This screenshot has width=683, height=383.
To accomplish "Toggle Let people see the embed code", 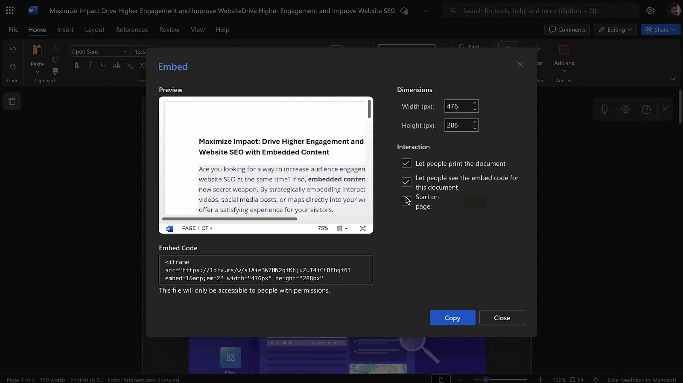I will click(406, 182).
